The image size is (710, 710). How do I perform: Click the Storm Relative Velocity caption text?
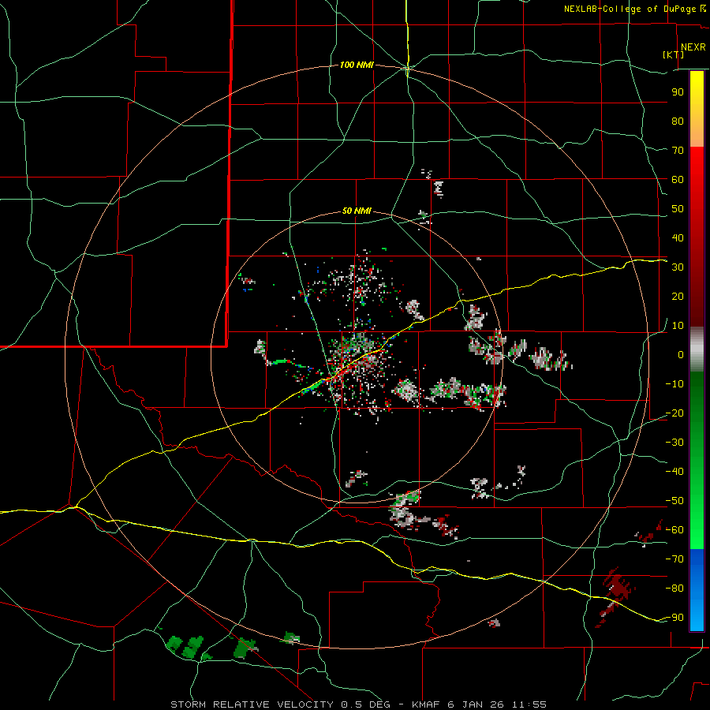(359, 704)
